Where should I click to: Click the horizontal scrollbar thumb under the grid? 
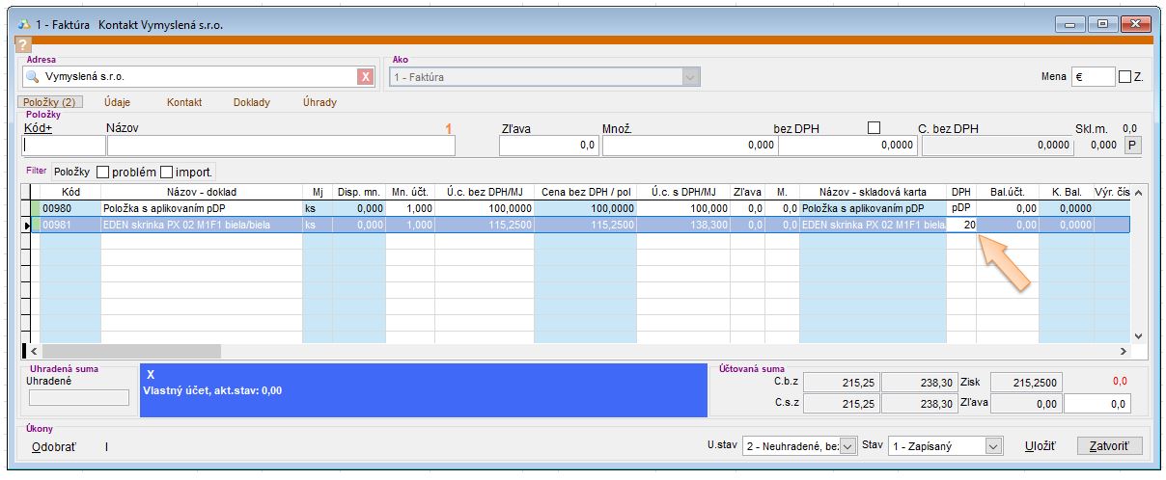[131, 352]
